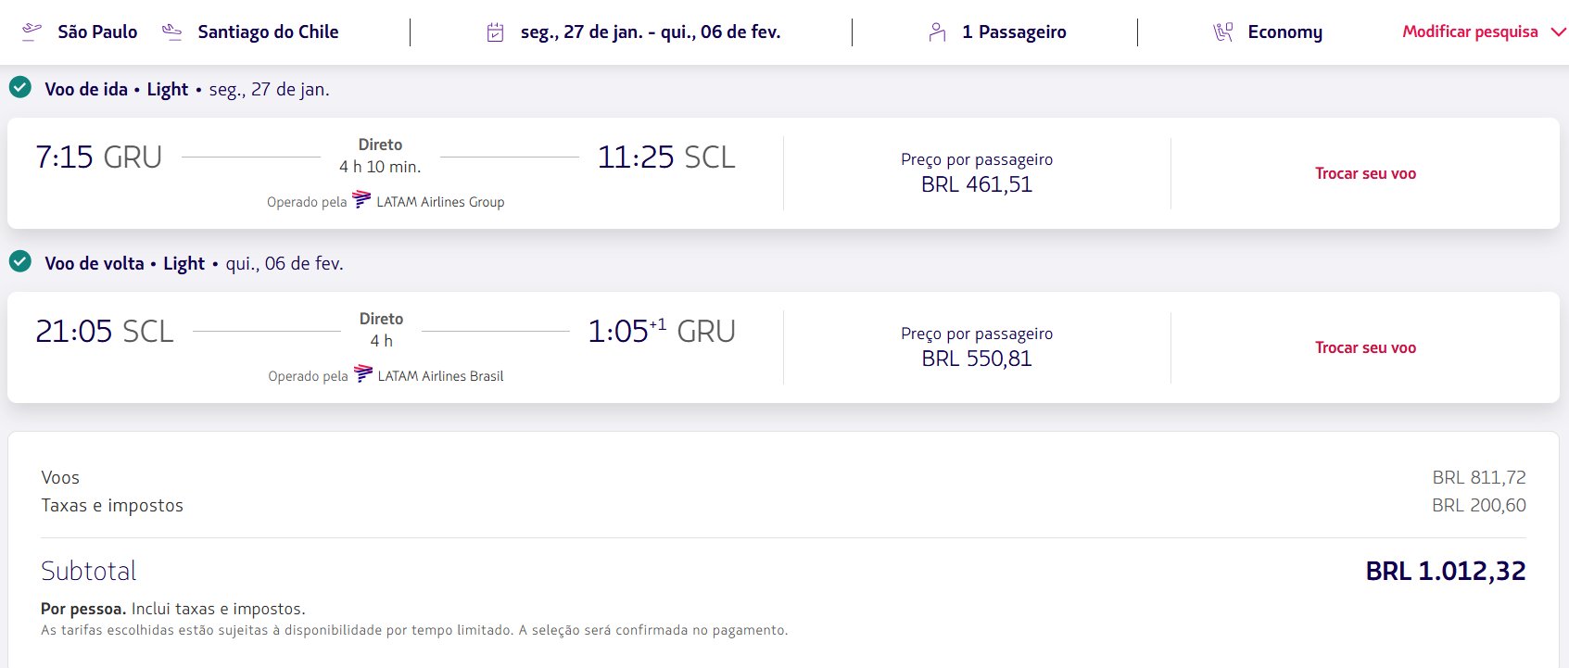Click the departure plane icon beside São Paulo
This screenshot has width=1569, height=668.
point(32,32)
